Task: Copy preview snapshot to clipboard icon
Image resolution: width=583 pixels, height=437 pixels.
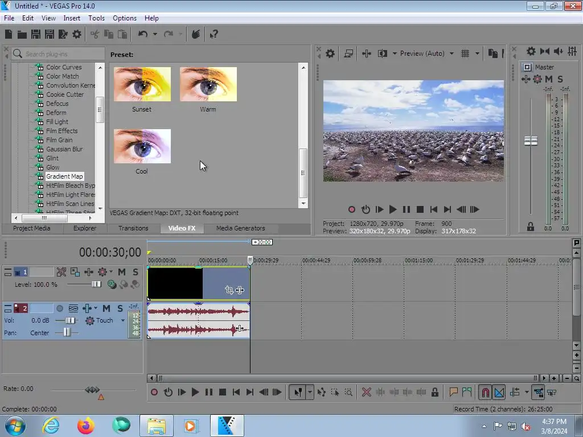Action: [x=492, y=53]
